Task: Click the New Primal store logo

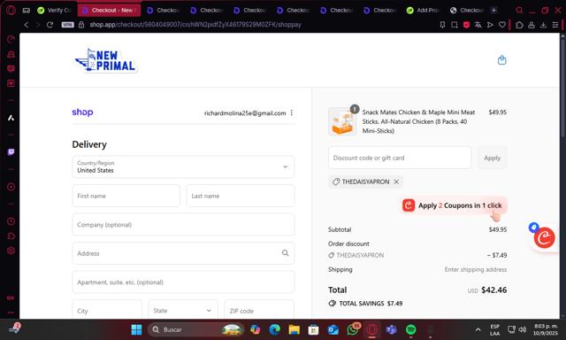Action: 105,60
